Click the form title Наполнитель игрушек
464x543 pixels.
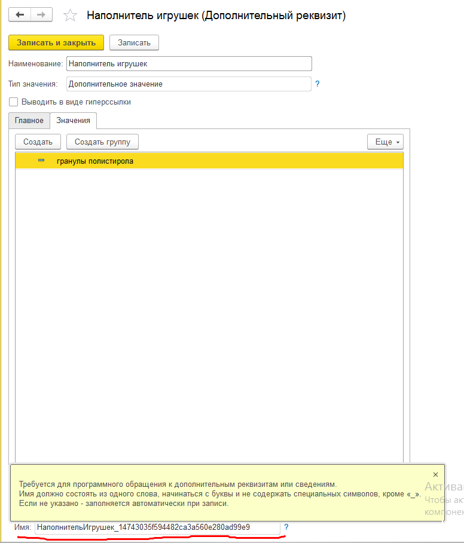[x=216, y=16]
